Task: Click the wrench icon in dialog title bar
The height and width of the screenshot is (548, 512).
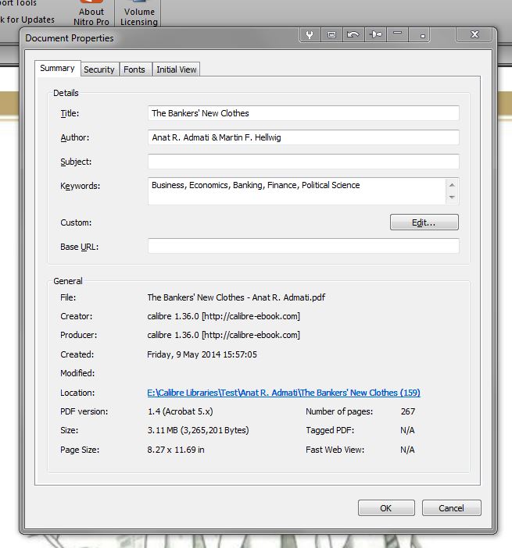Action: (310, 34)
